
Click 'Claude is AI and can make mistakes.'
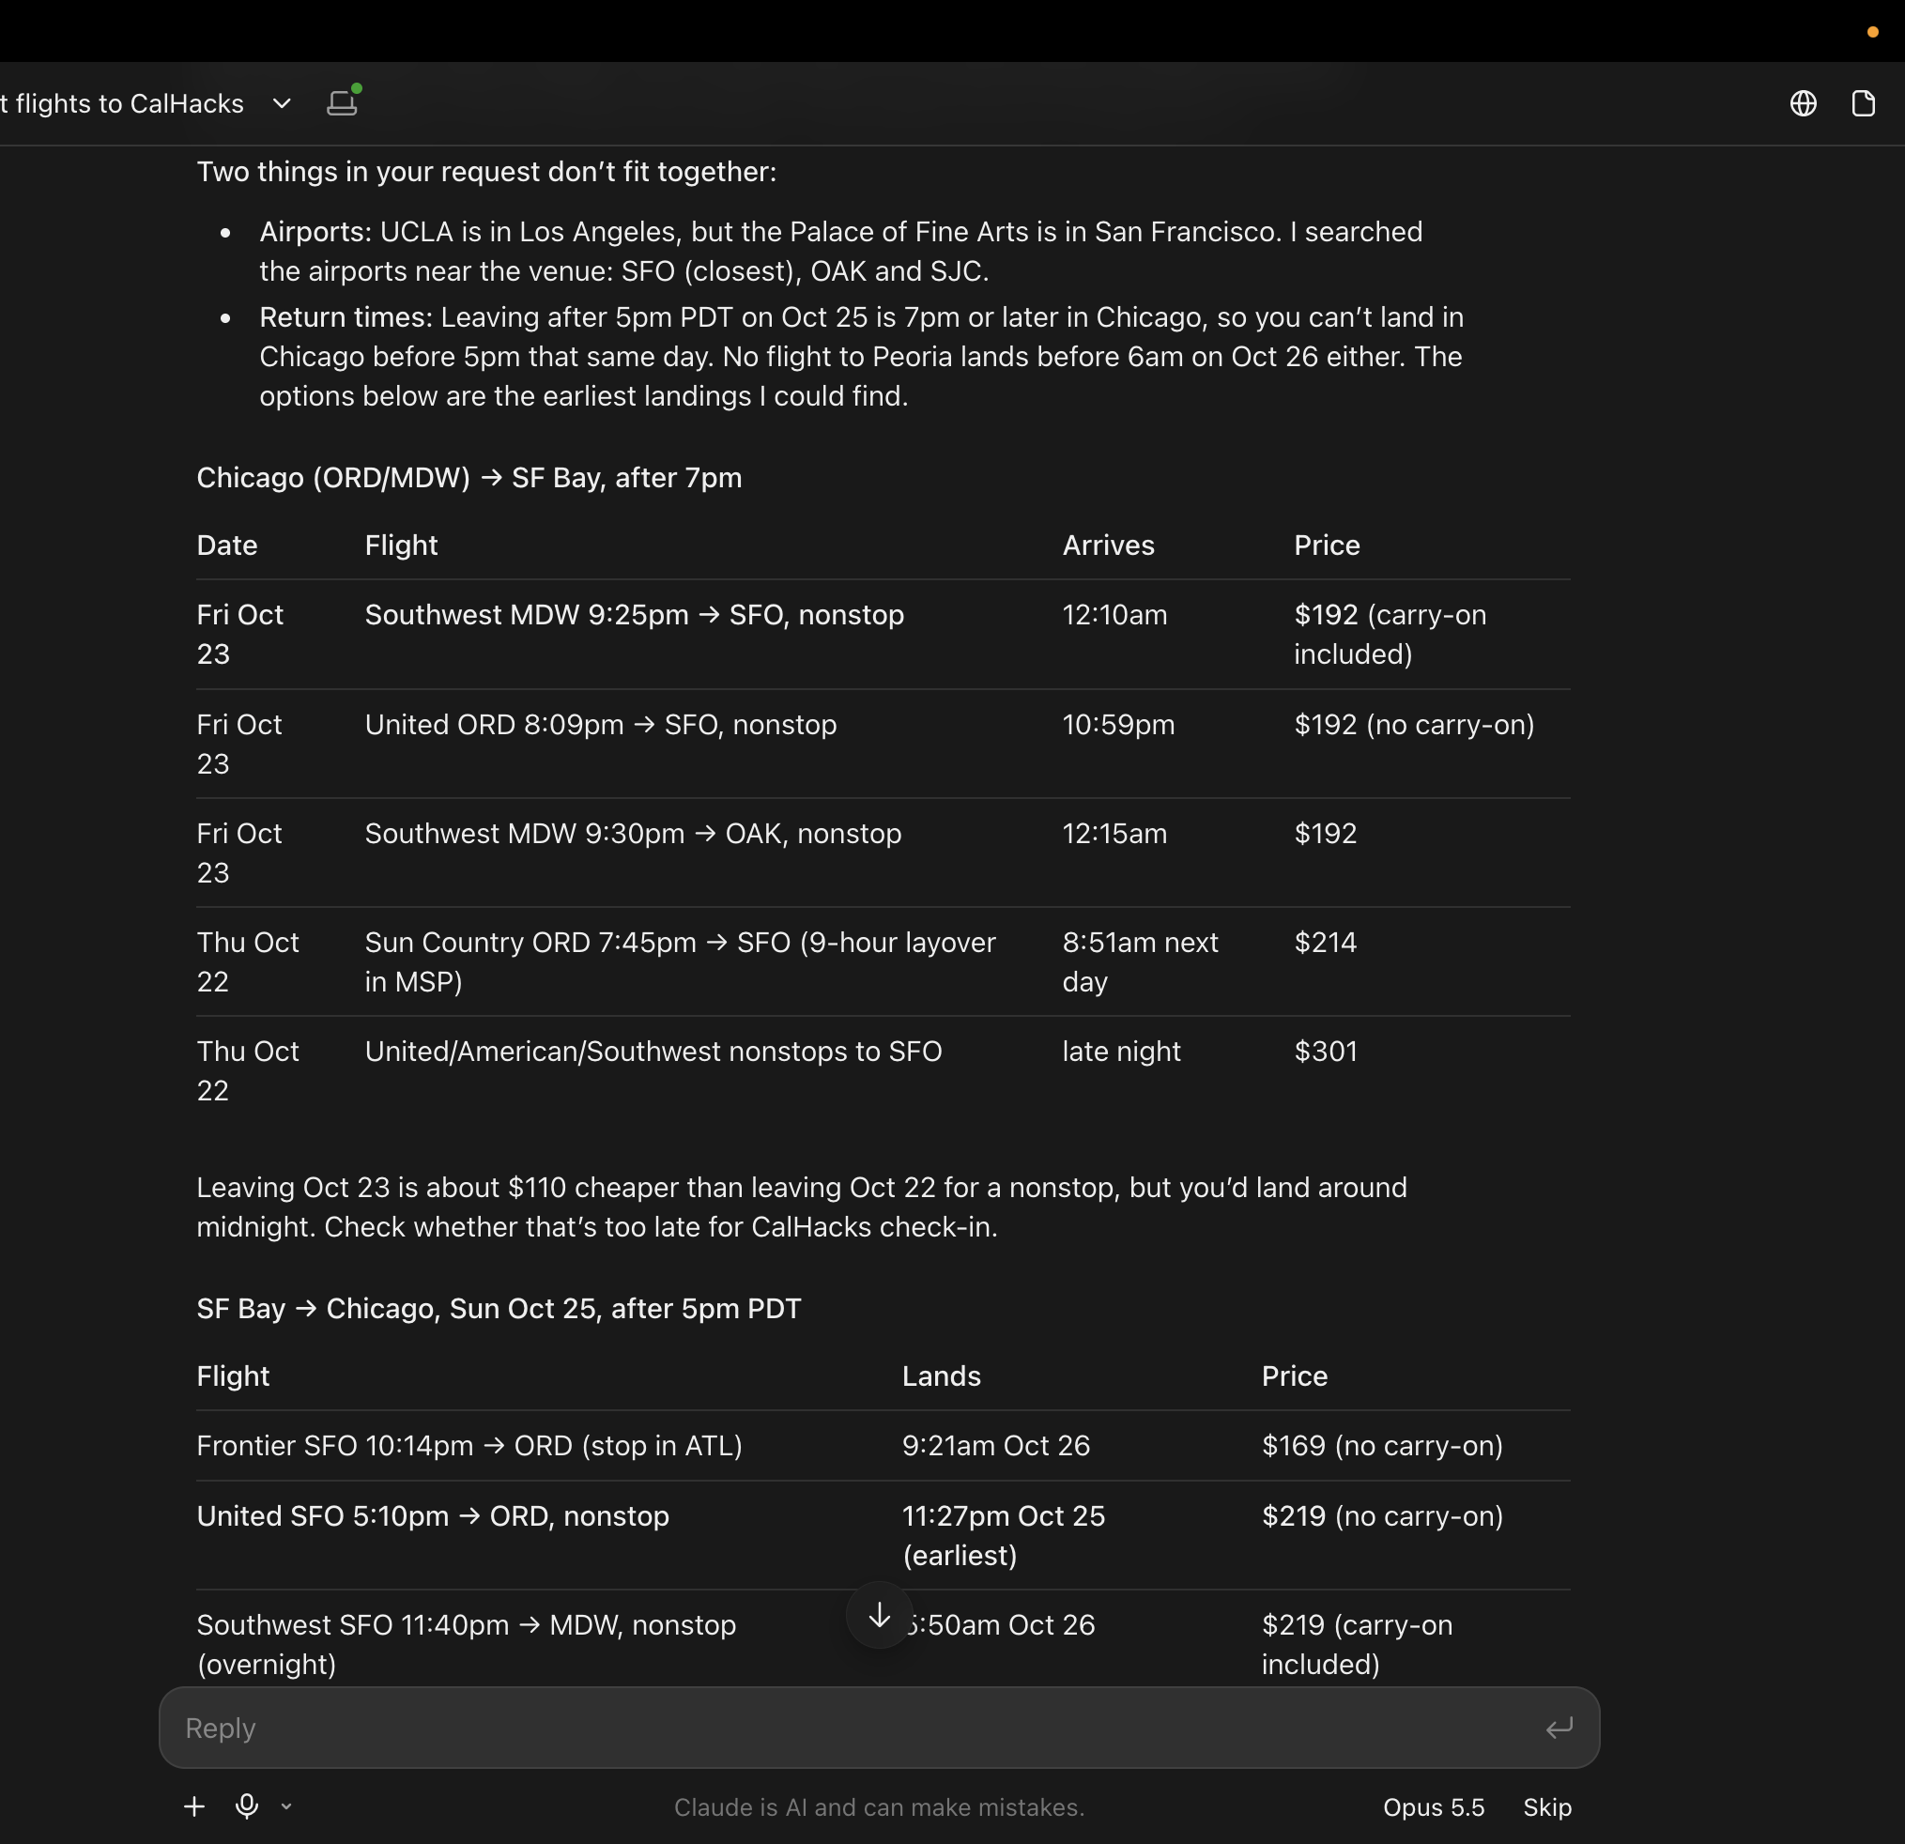pyautogui.click(x=879, y=1807)
